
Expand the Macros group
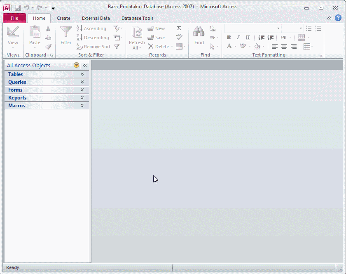click(x=47, y=106)
